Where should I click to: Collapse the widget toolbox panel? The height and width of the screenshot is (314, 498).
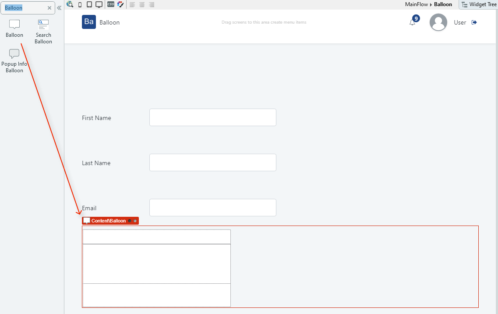[59, 7]
